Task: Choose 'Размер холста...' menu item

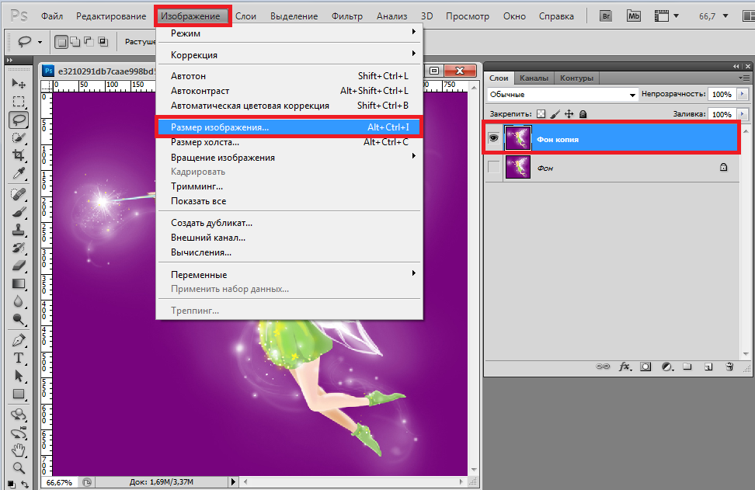Action: [x=289, y=142]
